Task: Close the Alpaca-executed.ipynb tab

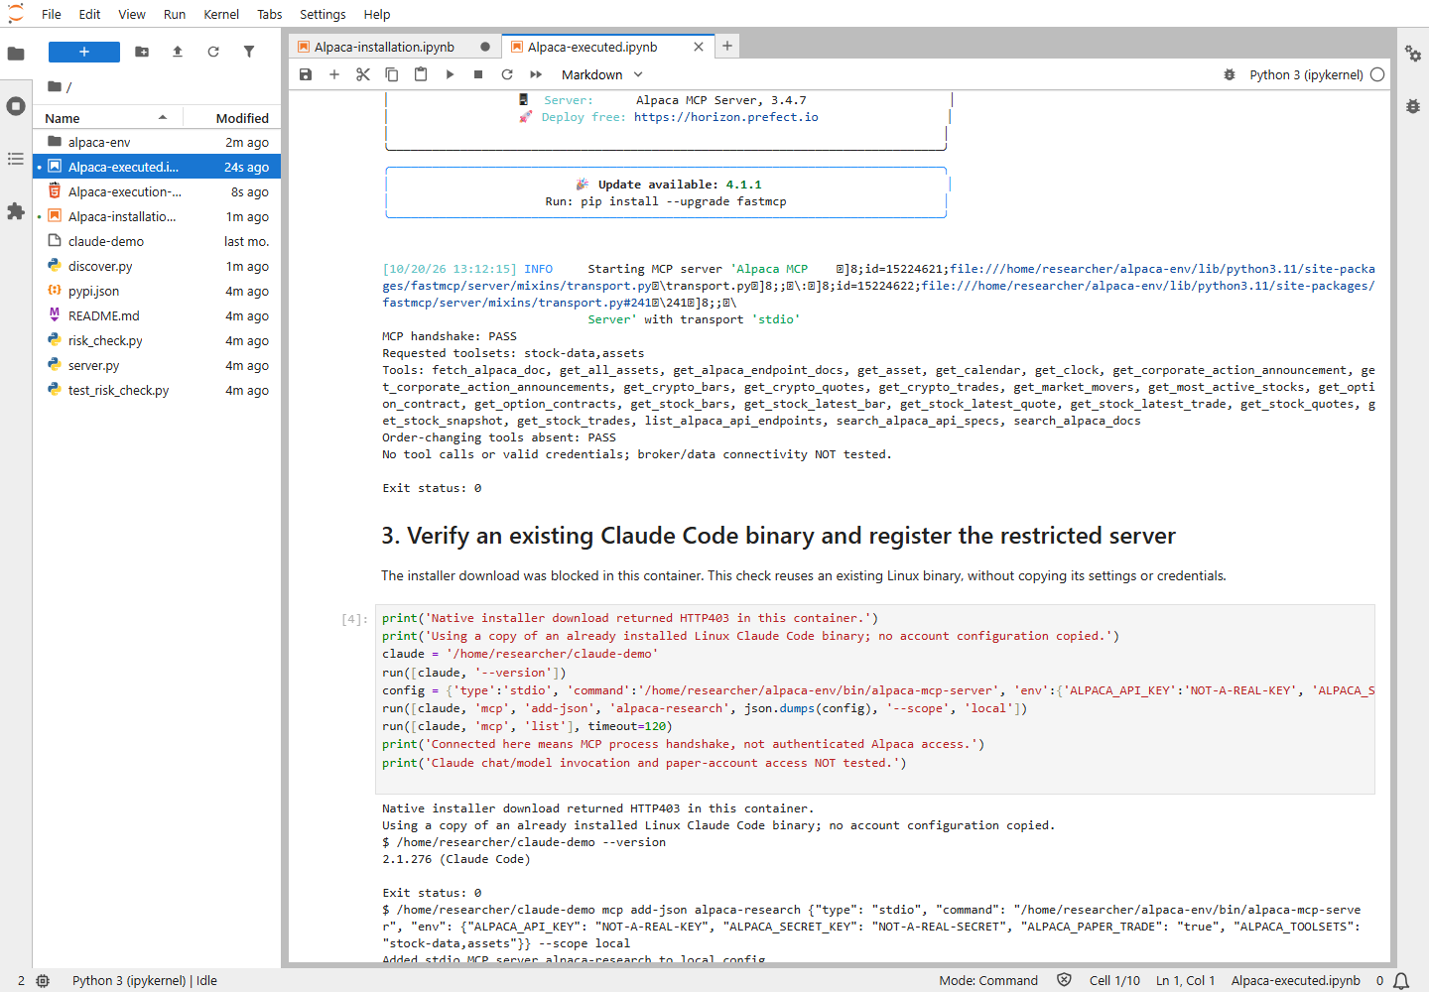Action: tap(699, 47)
